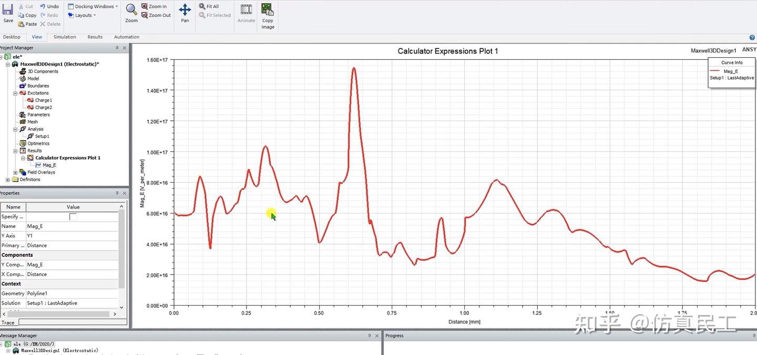Click the Charge2 excitation icon
Viewport: 757px width, 355px height.
30,107
